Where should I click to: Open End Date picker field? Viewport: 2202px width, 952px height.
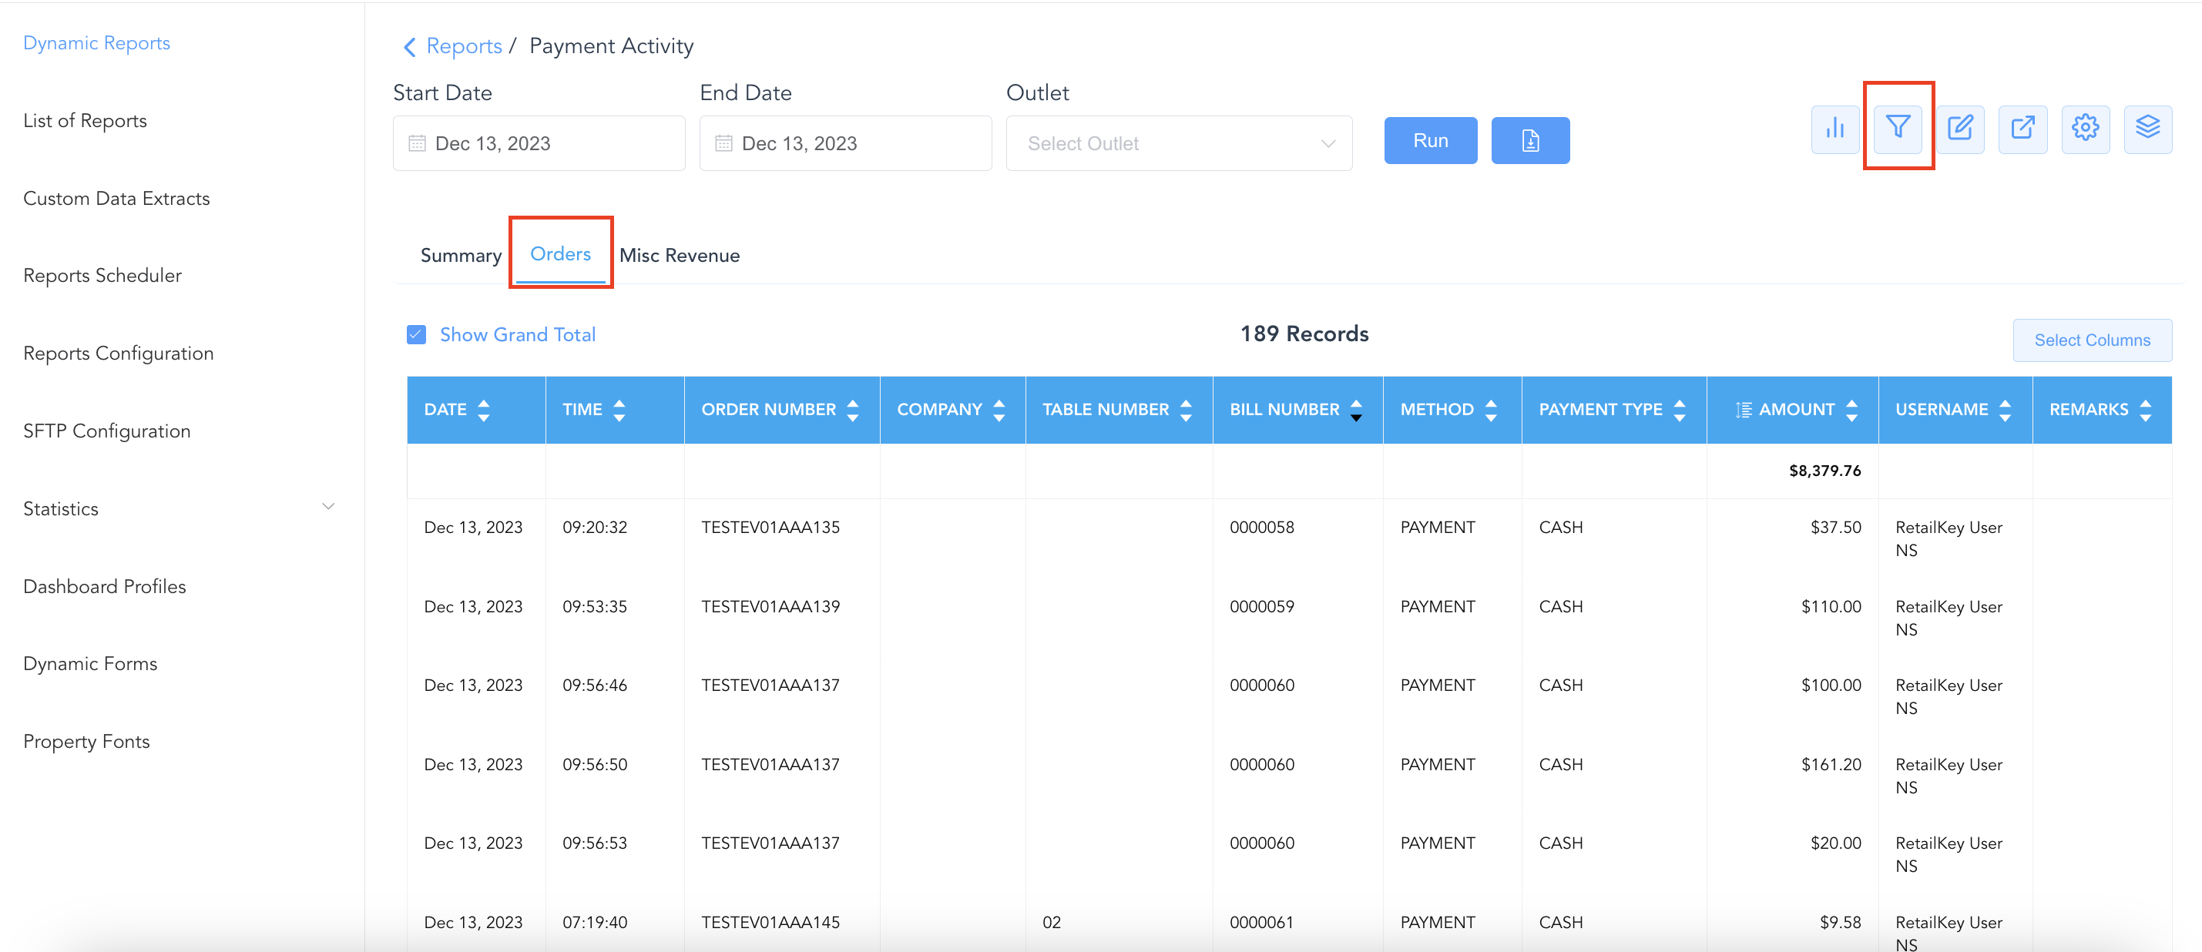(x=844, y=143)
